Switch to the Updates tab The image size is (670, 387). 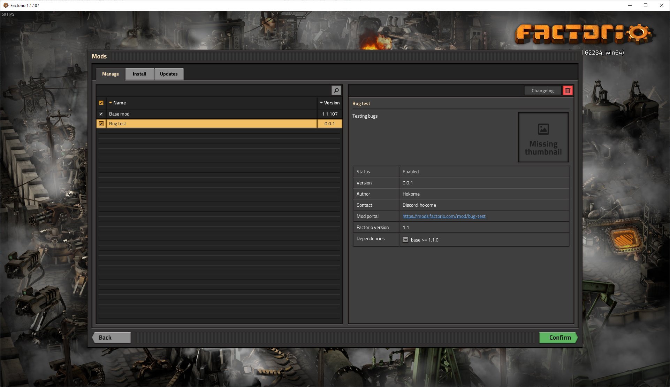click(x=169, y=74)
